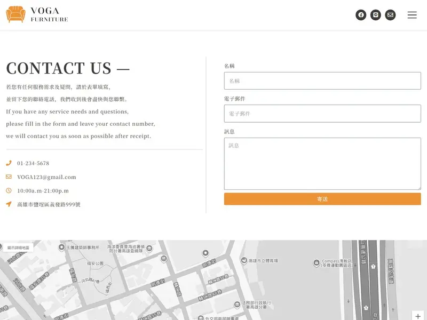Click the location arrow icon beside address
Viewport: 427px width, 320px height.
click(9, 204)
